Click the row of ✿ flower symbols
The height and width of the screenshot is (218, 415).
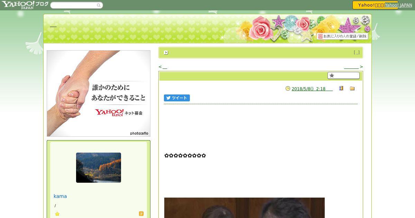(x=185, y=156)
